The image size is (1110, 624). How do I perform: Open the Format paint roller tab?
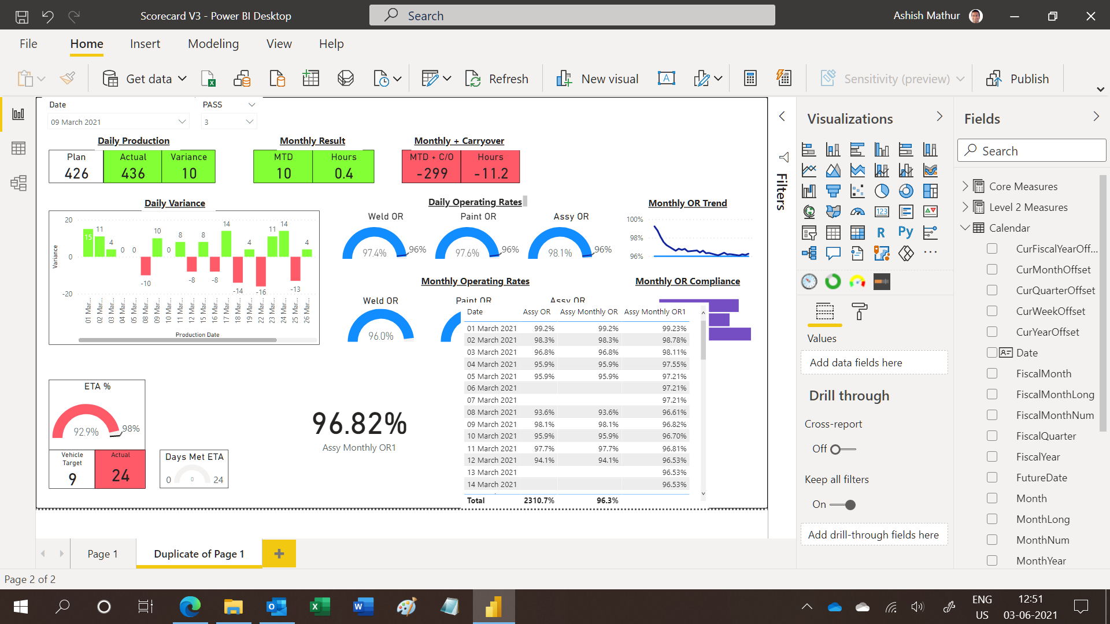(860, 311)
